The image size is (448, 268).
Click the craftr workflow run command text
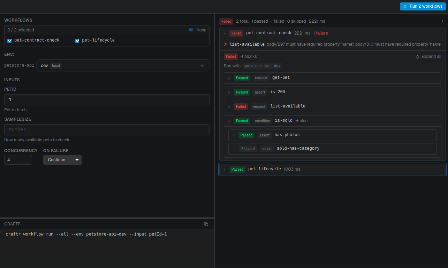pos(86,234)
